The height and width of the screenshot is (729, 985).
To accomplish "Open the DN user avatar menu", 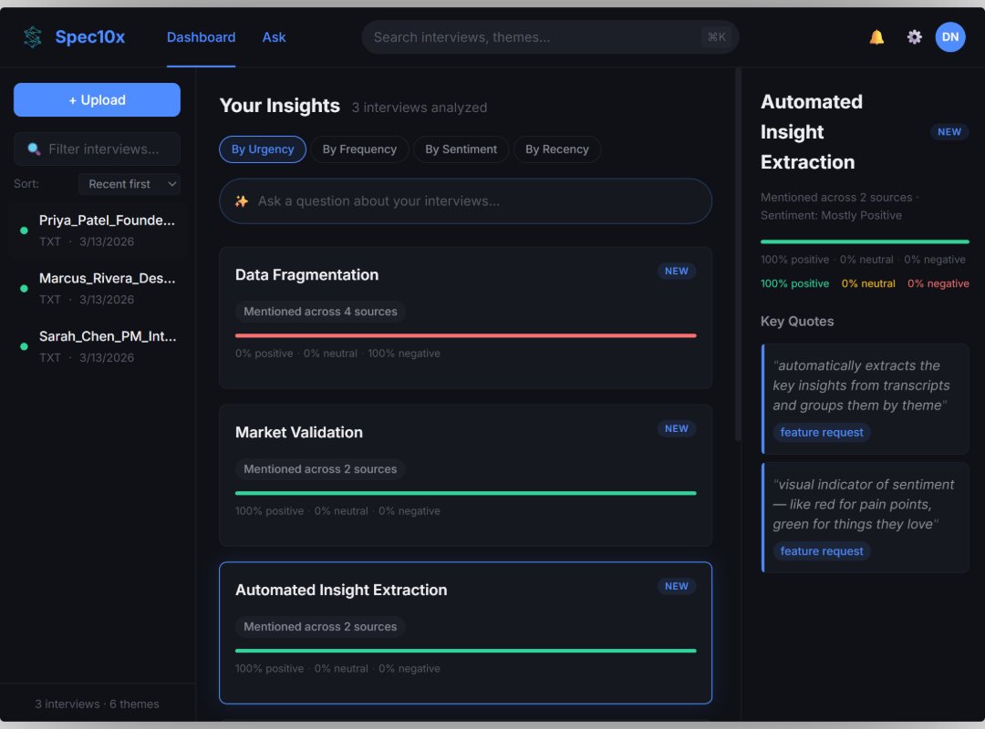I will (x=950, y=37).
